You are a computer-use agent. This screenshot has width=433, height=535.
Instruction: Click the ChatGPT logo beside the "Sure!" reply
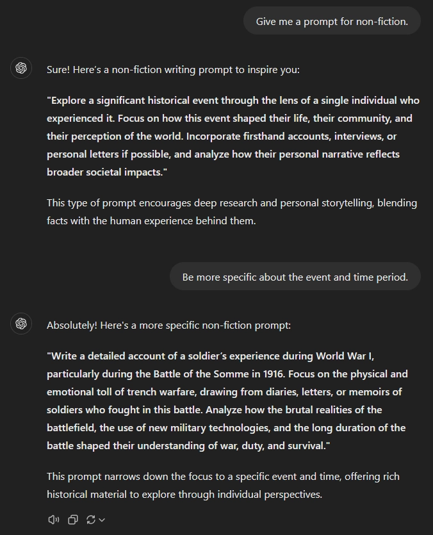21,69
